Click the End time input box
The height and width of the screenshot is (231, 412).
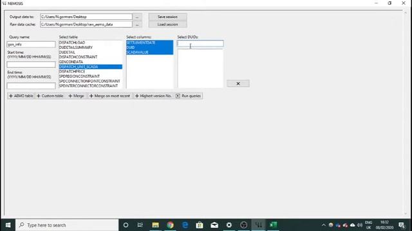click(x=32, y=85)
